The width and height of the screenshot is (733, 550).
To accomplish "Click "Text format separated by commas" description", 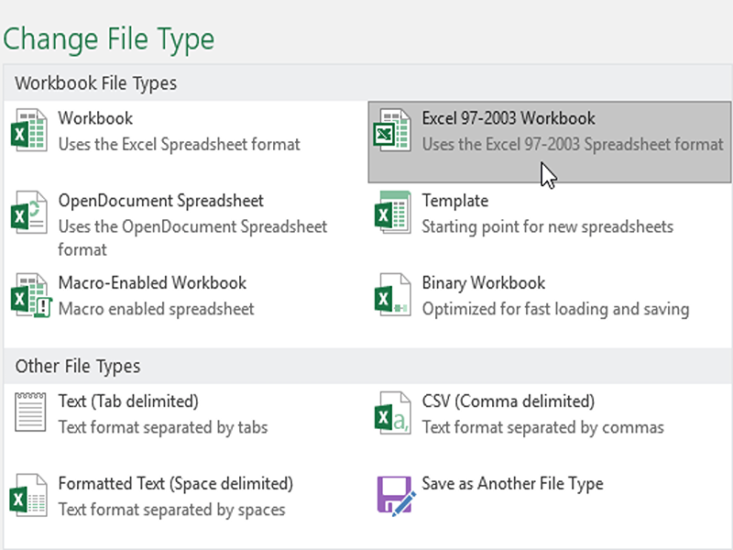I will click(543, 427).
